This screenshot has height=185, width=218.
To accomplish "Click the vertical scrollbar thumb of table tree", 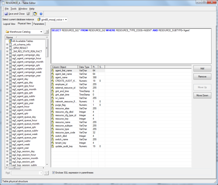I will [47, 48].
